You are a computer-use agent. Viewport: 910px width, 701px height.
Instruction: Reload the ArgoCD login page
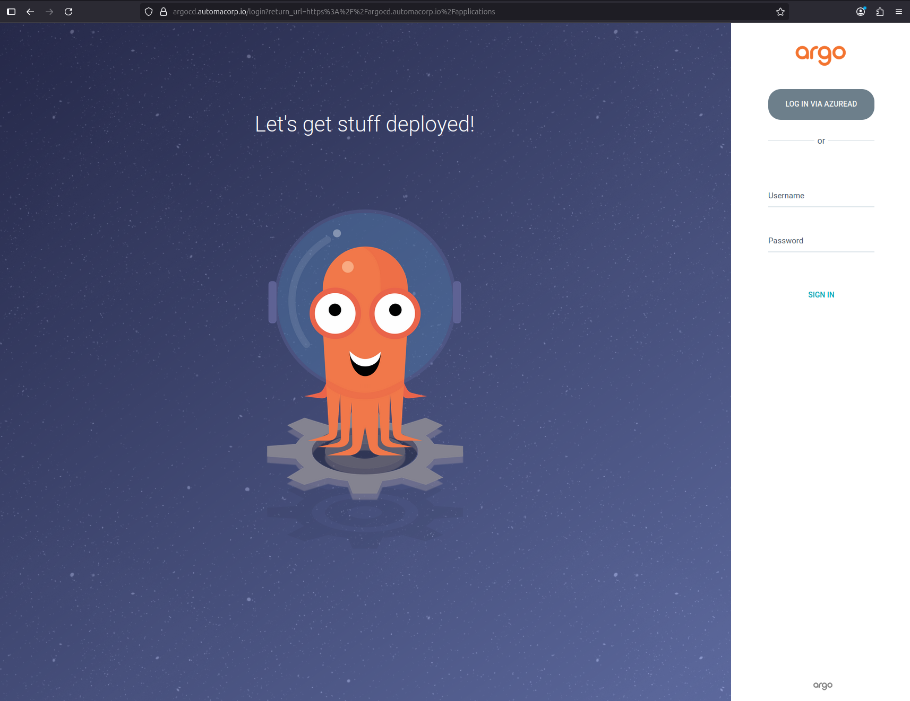pyautogui.click(x=68, y=12)
